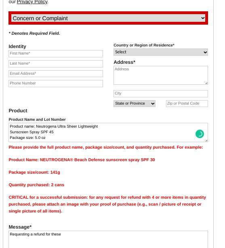Image resolution: width=225 pixels, height=248 pixels.
Task: Click the City input field
Action: click(x=161, y=94)
